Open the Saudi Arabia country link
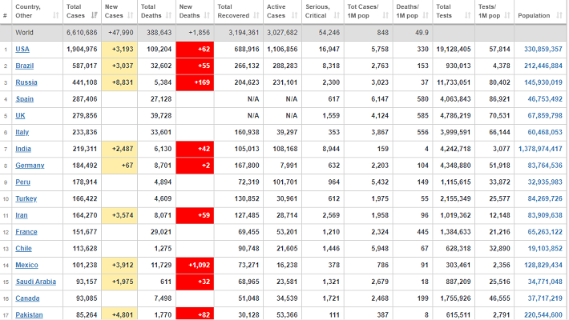This screenshot has height=320, width=569. point(35,282)
